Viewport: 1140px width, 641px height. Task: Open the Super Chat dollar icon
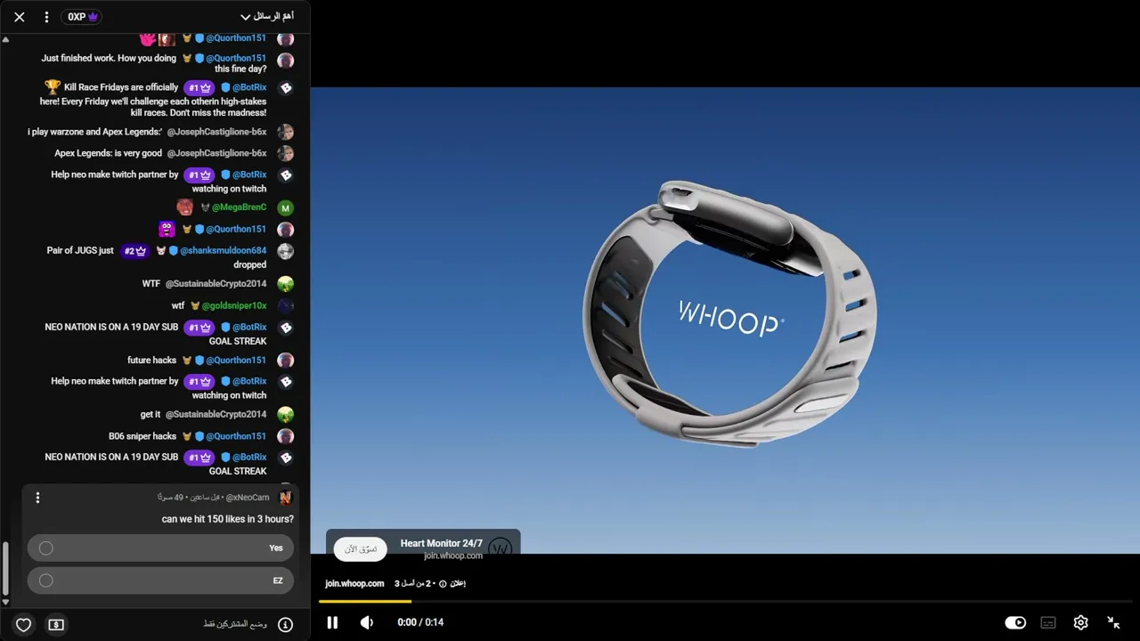(56, 625)
